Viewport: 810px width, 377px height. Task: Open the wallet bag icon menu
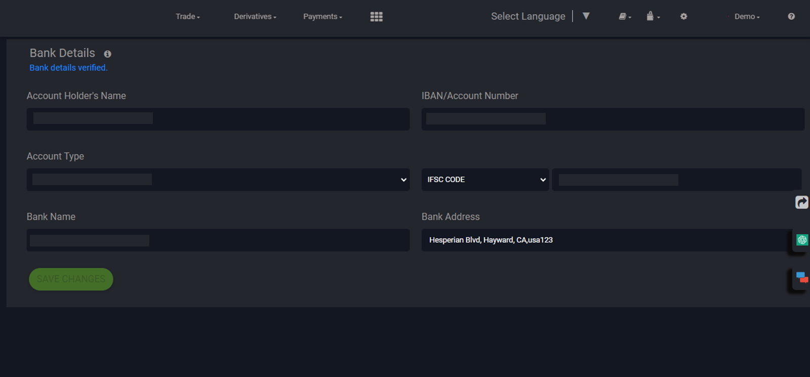(x=652, y=17)
